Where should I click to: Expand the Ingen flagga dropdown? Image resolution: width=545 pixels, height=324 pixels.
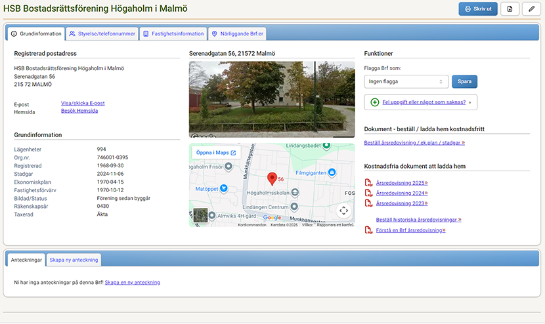pos(406,81)
